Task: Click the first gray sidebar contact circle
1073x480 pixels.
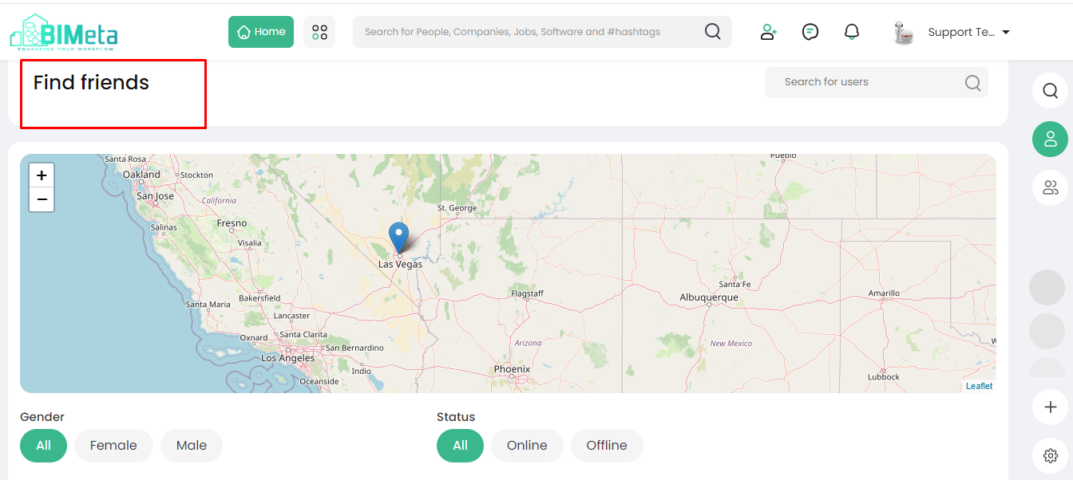Action: pyautogui.click(x=1047, y=287)
